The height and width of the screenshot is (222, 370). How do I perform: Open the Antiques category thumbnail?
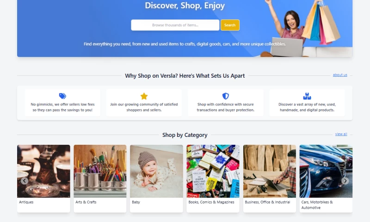(43, 171)
